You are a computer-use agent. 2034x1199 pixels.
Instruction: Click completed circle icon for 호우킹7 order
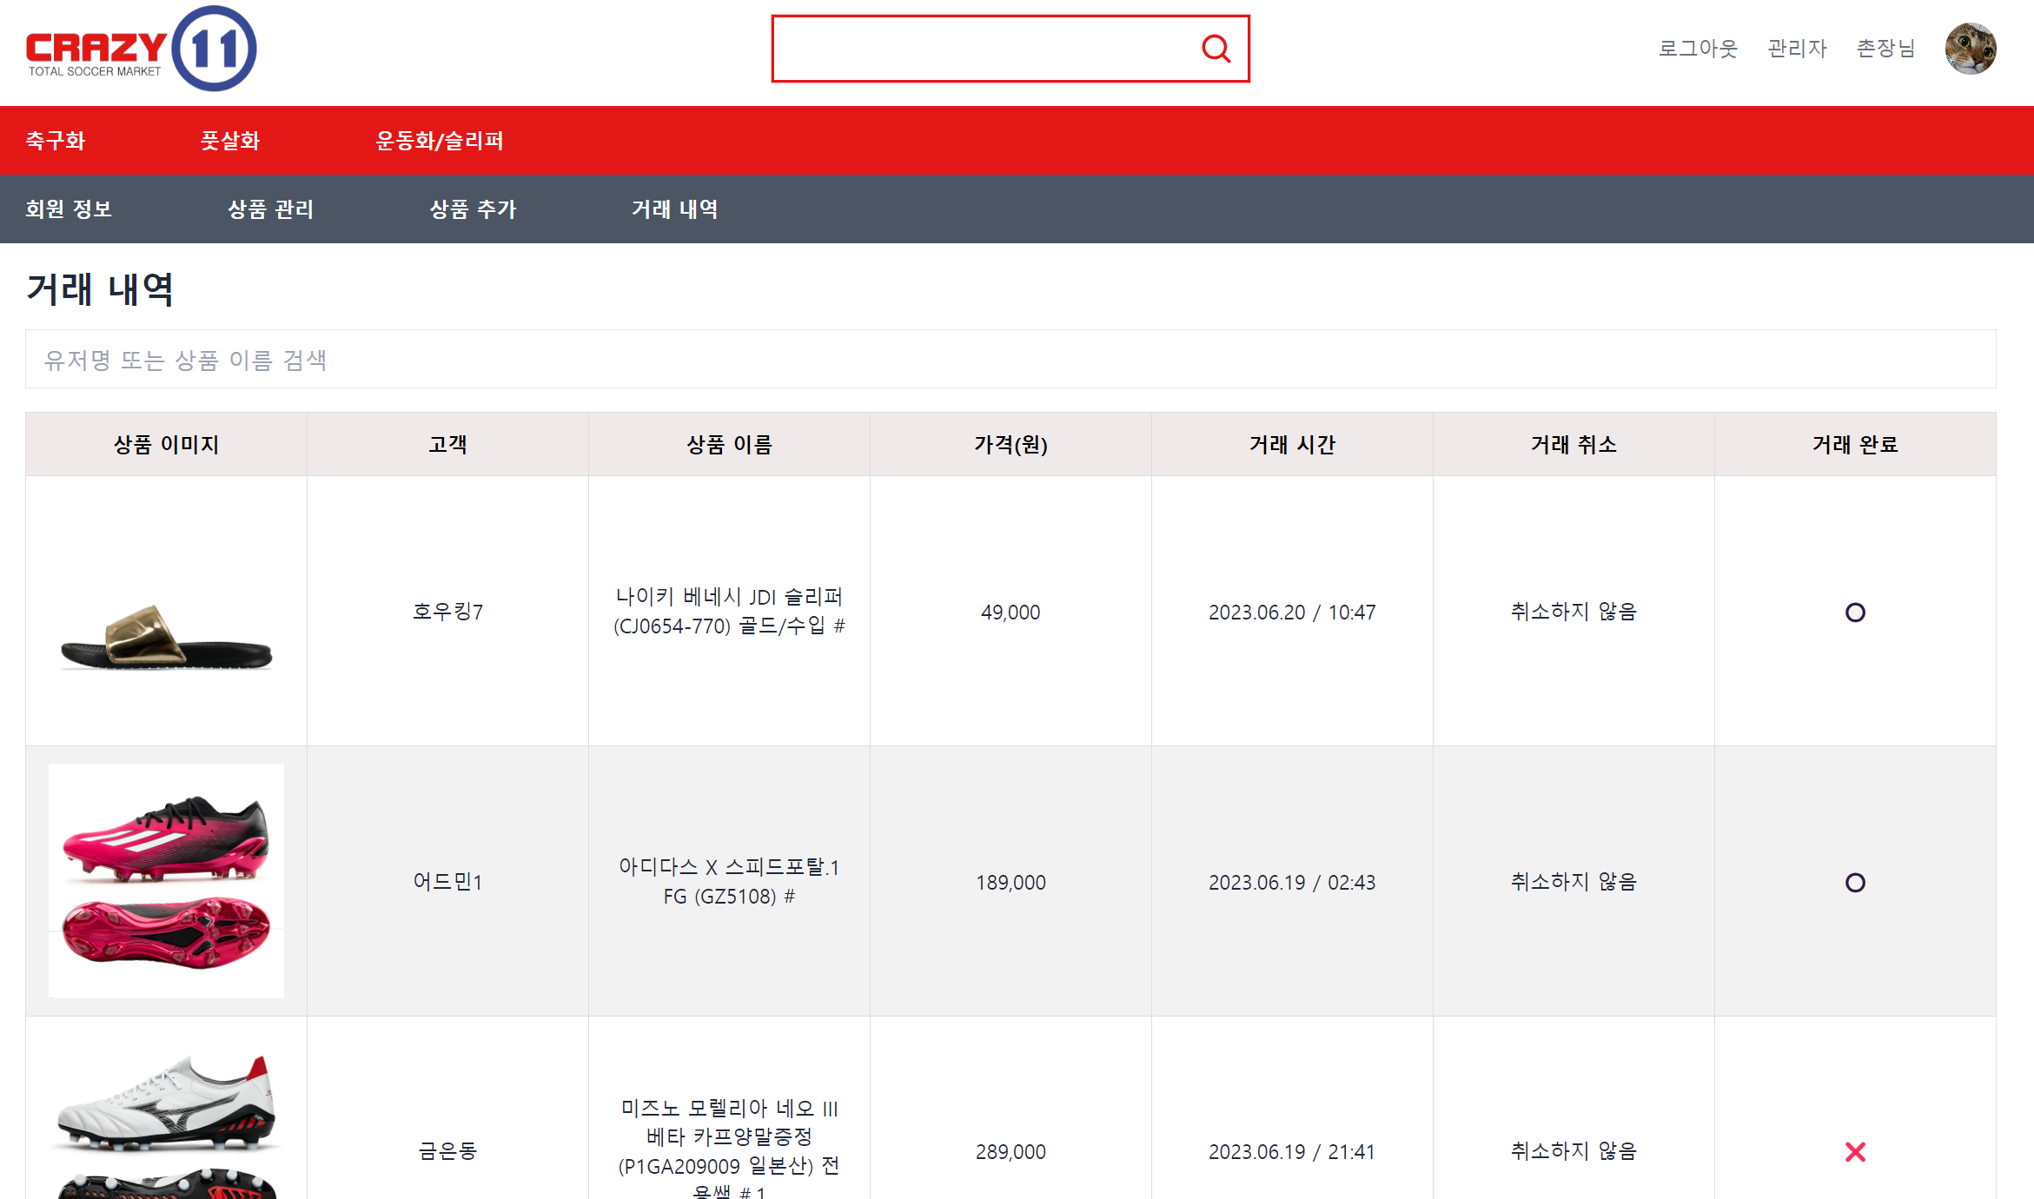click(x=1855, y=613)
